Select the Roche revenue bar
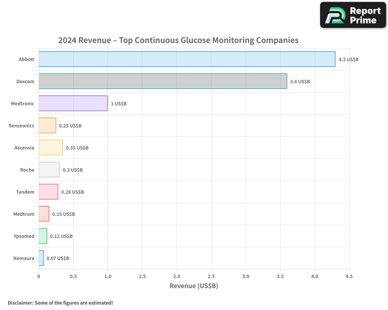Image resolution: width=388 pixels, height=310 pixels. tap(48, 170)
